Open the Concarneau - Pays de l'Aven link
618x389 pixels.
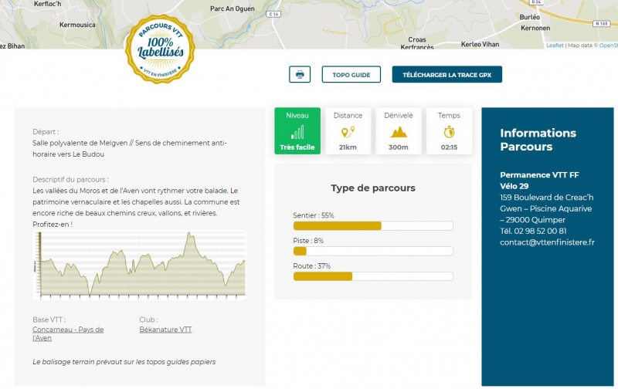point(68,333)
